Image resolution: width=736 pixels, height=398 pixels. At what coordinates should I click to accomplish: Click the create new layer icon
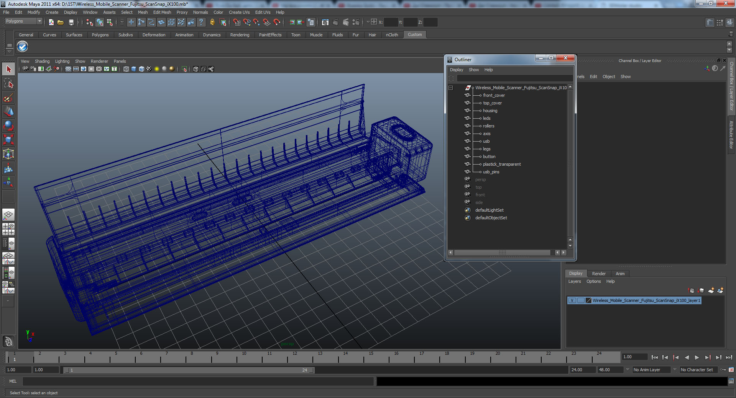click(x=711, y=290)
